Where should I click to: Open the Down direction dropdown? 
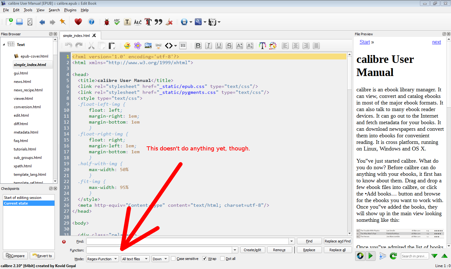[160, 259]
